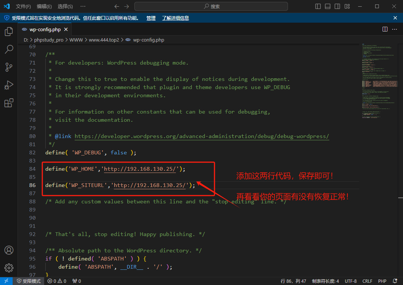Open the editor More Actions ellipsis menu

[394, 29]
